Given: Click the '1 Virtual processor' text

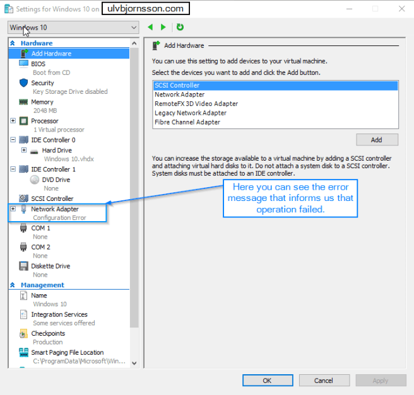Looking at the screenshot, I should [59, 130].
